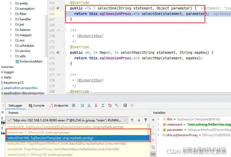Expand the exception folder
This screenshot has height=157, width=231.
11,9
